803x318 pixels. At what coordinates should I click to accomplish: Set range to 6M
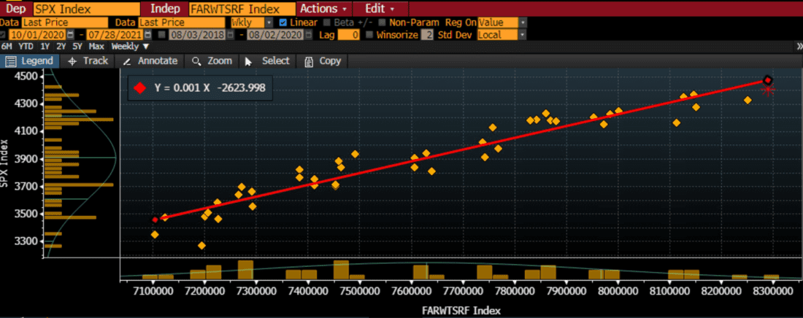7,47
